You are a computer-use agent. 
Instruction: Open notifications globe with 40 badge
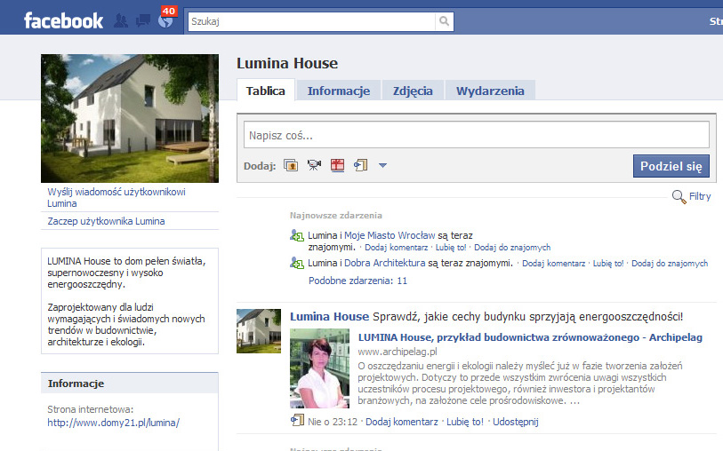[x=165, y=20]
